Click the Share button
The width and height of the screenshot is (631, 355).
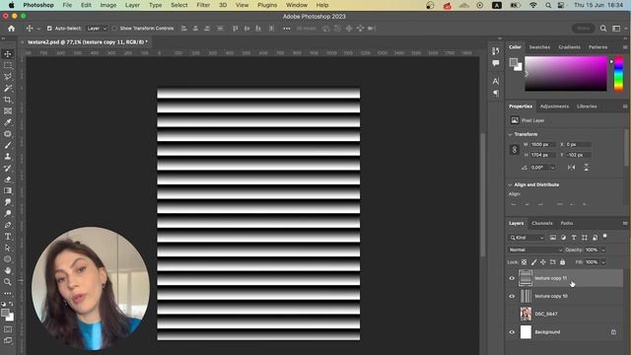click(x=584, y=29)
